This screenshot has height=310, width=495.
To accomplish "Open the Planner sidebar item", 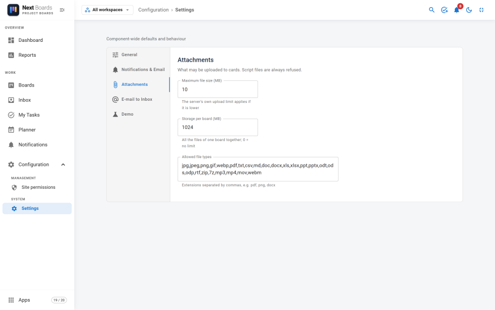I will coord(37,129).
